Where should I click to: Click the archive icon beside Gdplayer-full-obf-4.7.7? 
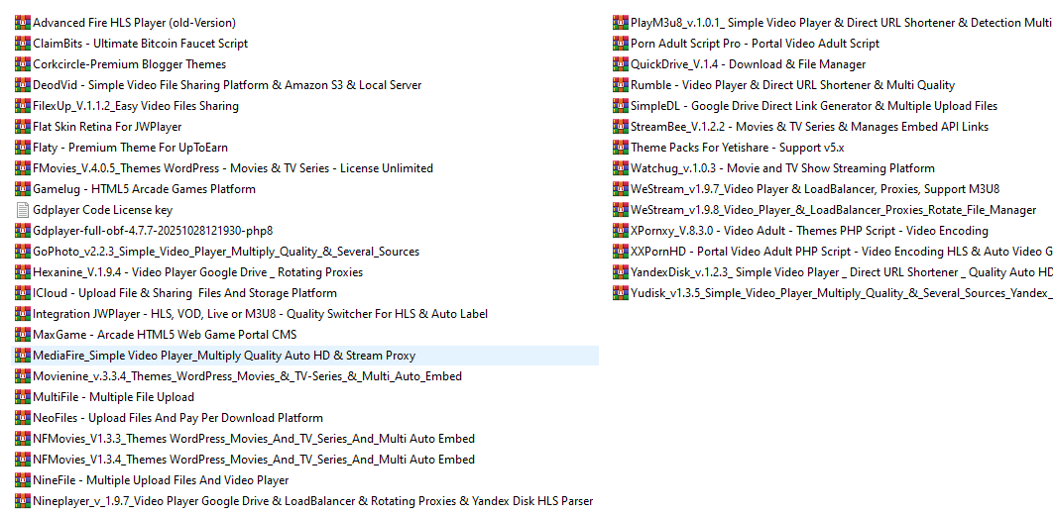(x=23, y=231)
